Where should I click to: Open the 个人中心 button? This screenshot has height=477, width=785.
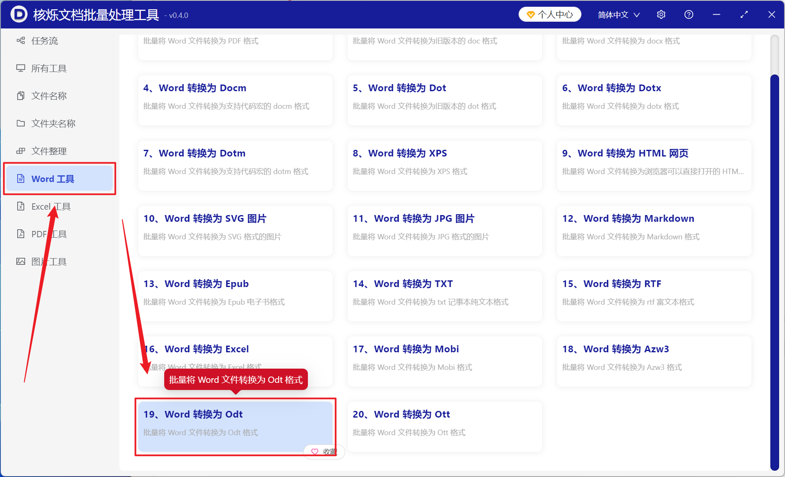pyautogui.click(x=550, y=15)
